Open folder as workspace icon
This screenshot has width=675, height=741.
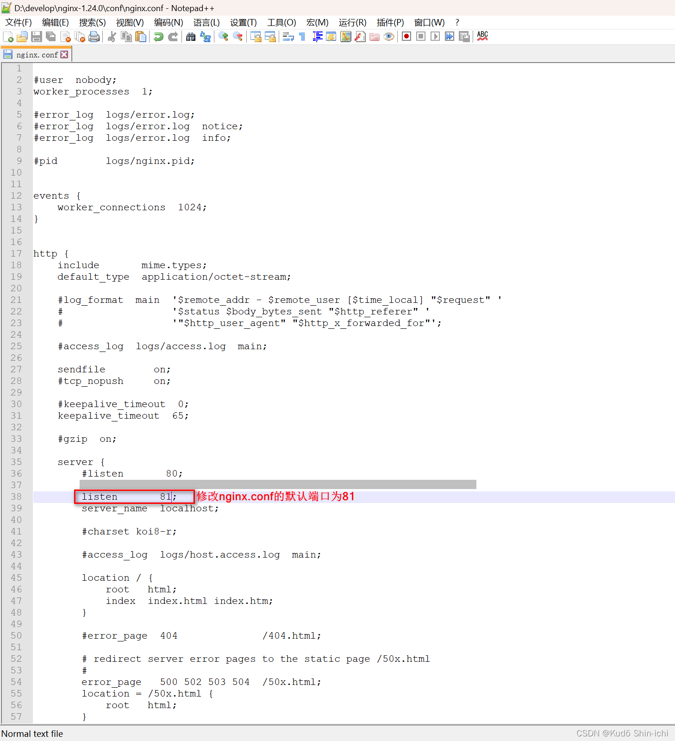(x=375, y=37)
